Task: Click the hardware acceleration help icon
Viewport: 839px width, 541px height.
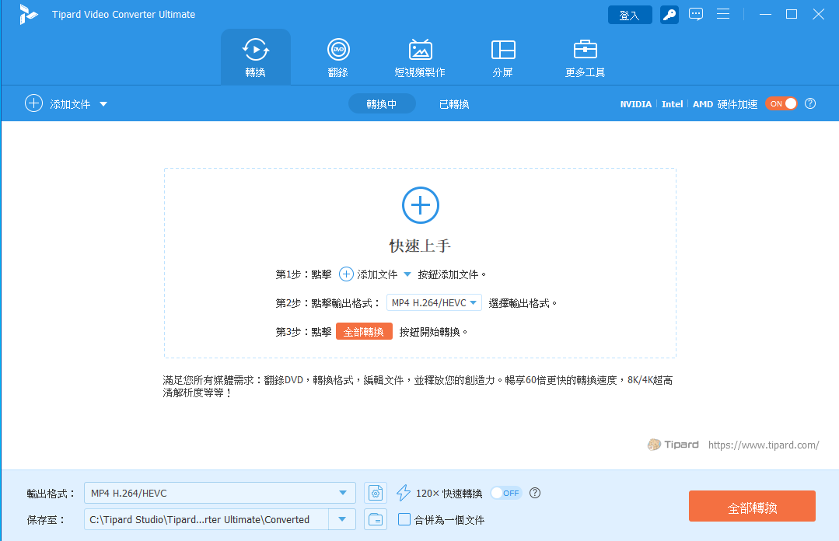Action: point(810,103)
